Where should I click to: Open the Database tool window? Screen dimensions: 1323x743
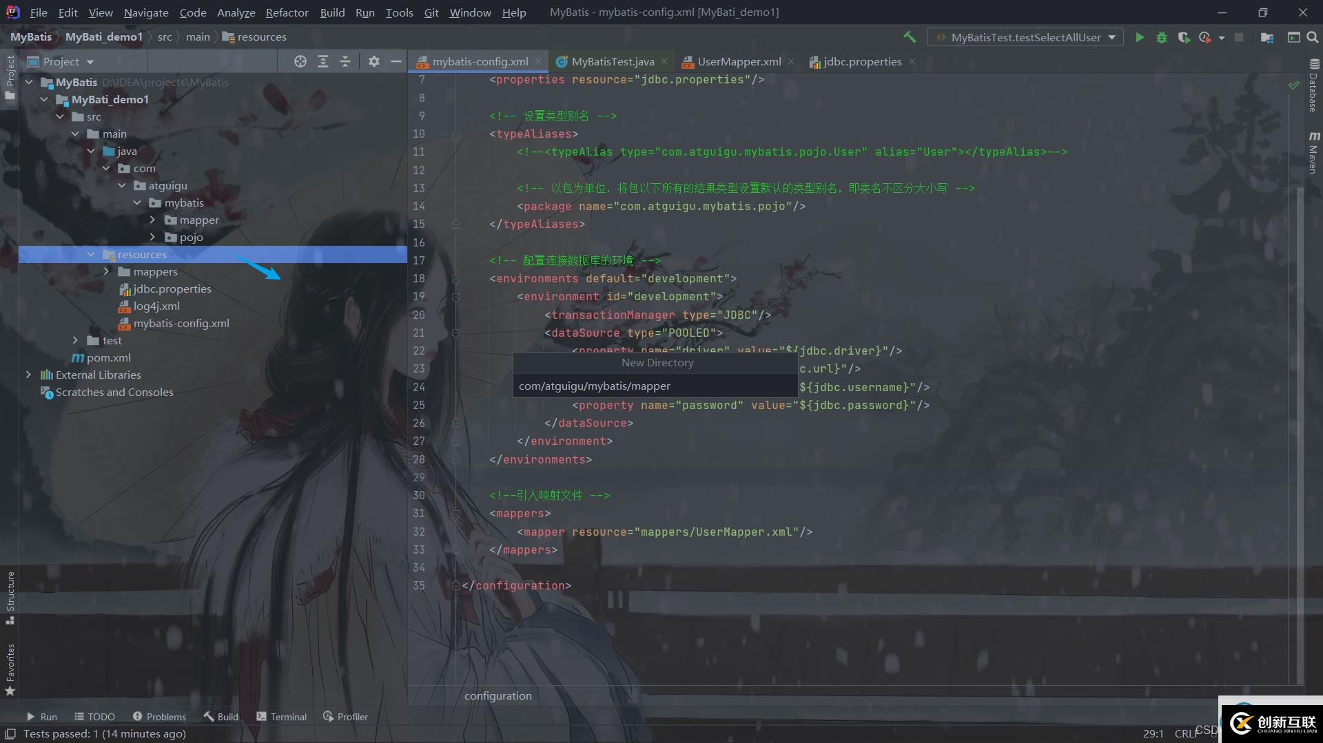click(1313, 85)
